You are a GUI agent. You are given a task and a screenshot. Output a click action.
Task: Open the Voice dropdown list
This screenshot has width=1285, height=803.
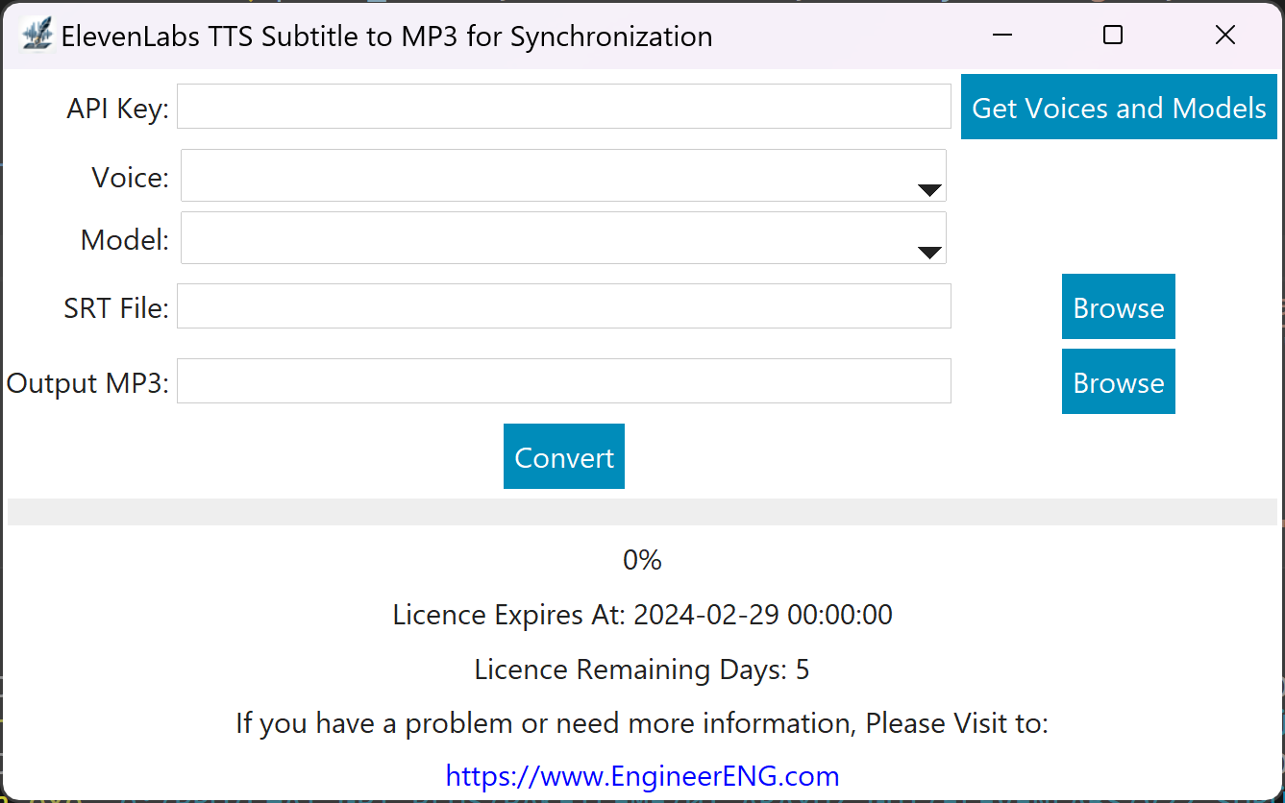point(563,175)
